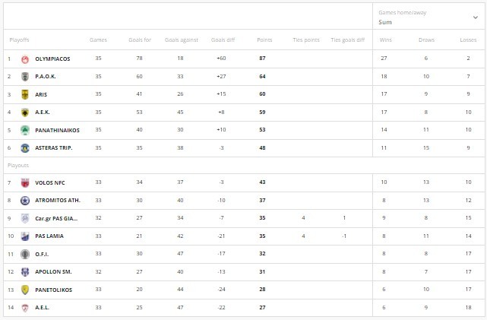Click the PAS Lamia team crest

(x=24, y=236)
